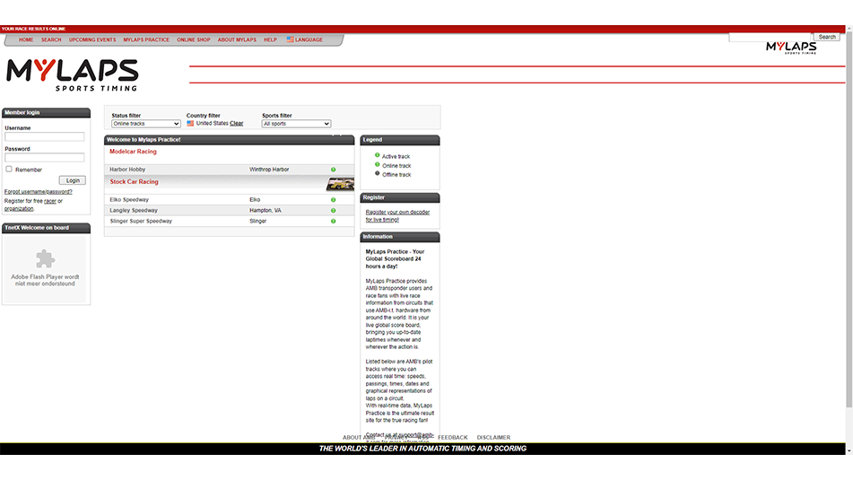Click the MYLAPS Sports Timing logo
This screenshot has height=480, width=853.
point(72,75)
